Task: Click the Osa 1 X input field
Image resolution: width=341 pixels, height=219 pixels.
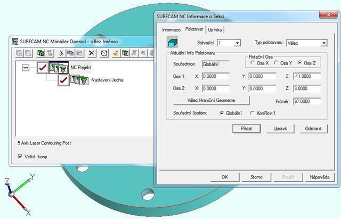Action: (215, 77)
